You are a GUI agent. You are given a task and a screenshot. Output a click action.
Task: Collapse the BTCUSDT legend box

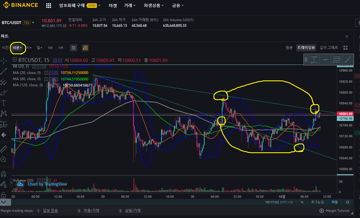point(15,60)
